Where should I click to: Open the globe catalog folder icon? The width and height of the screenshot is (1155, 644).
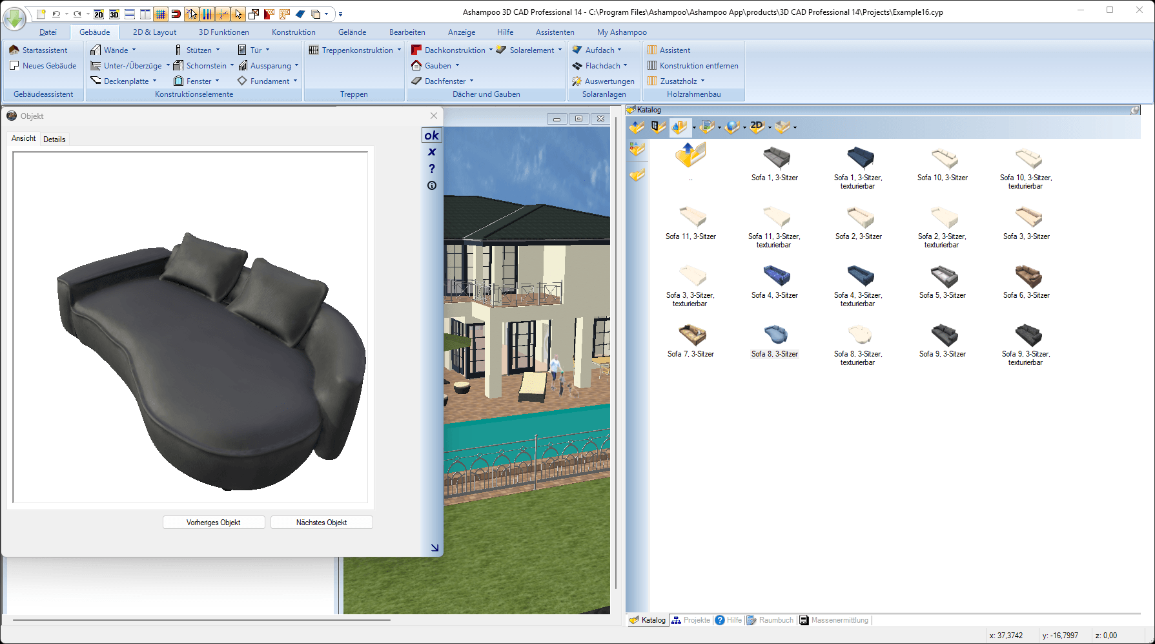(731, 127)
